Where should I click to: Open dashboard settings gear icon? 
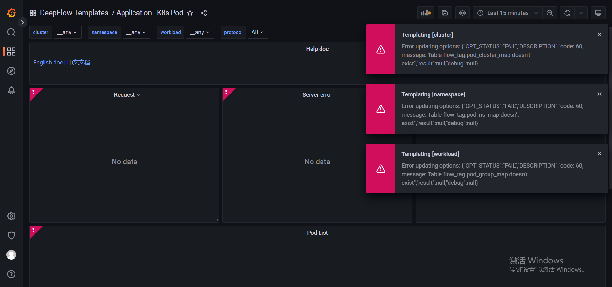click(462, 13)
